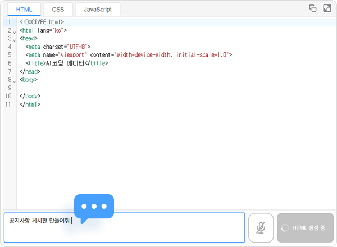
Task: Select the HTML tab
Action: [24, 10]
